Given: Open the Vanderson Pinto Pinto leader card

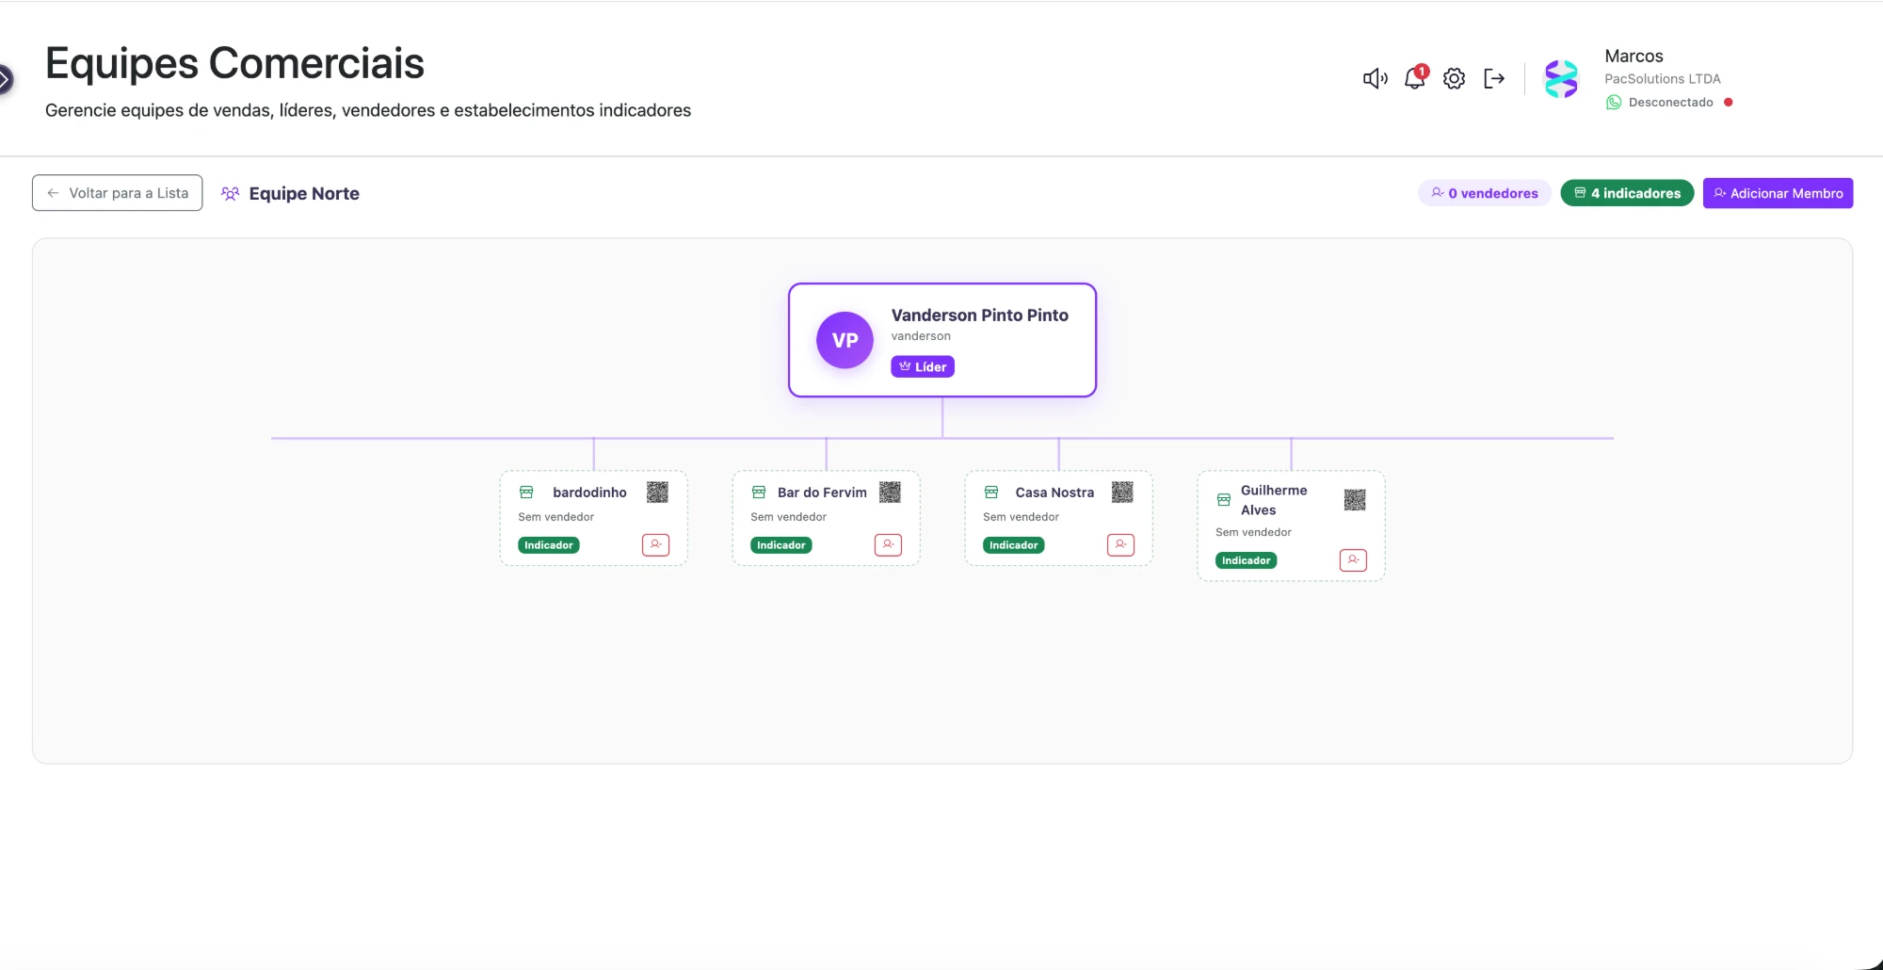Looking at the screenshot, I should click(x=942, y=340).
